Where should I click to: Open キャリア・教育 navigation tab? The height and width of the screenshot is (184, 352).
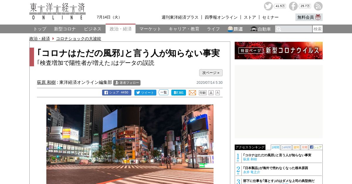point(184,29)
